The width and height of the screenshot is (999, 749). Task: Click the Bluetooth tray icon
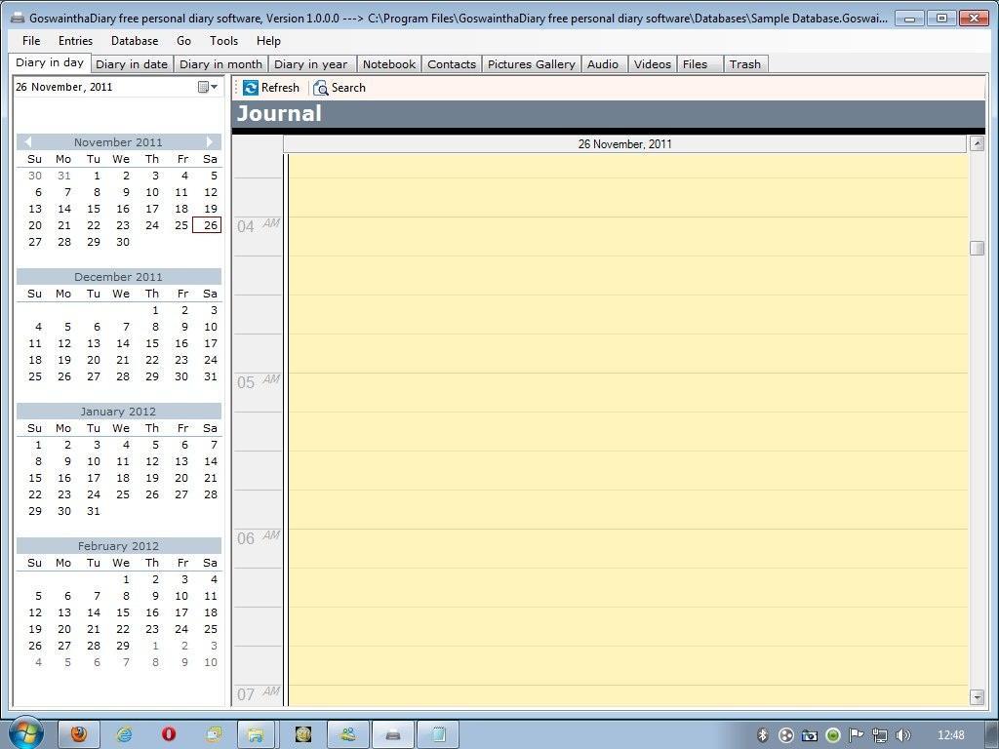pyautogui.click(x=763, y=735)
